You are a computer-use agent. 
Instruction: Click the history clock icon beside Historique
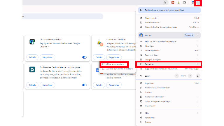coord(141,46)
